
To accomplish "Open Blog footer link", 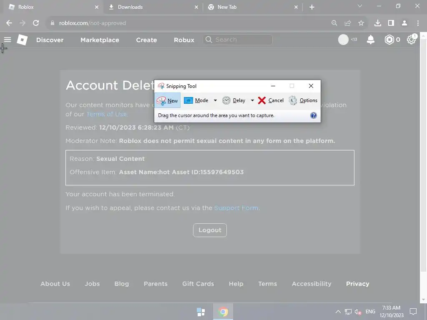I will tap(122, 284).
